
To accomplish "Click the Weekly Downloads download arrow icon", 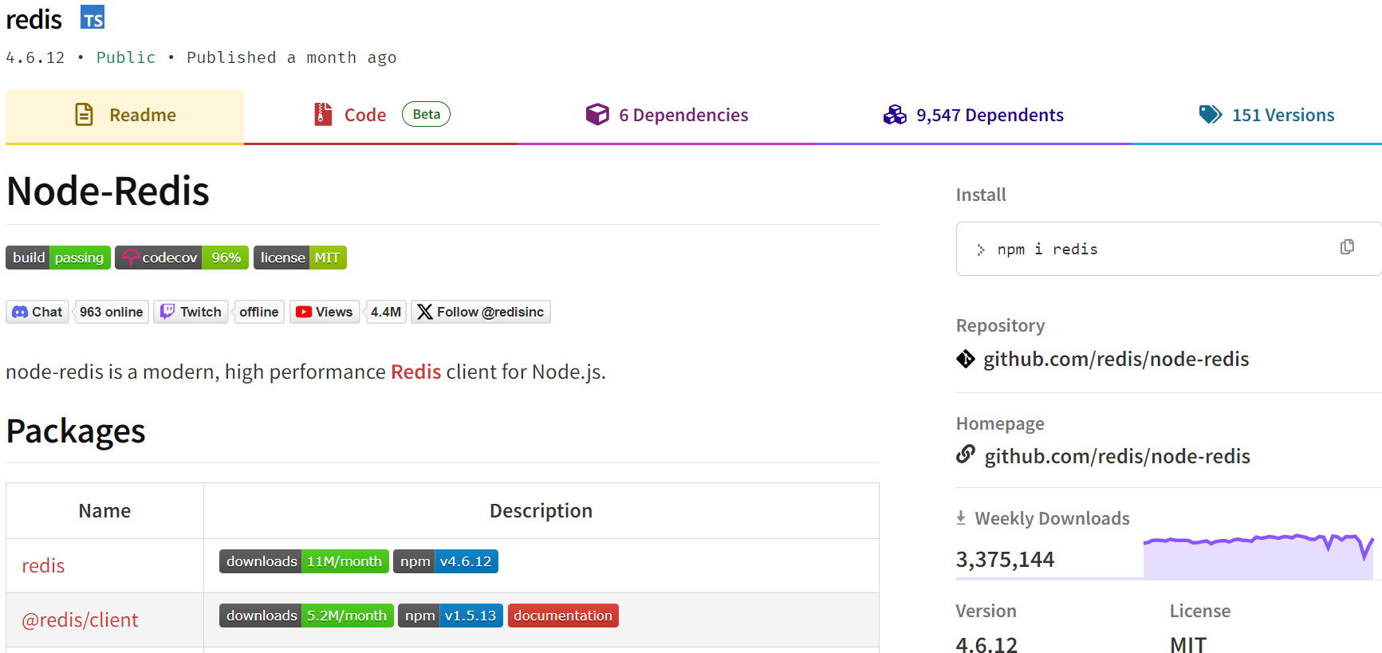I will coord(961,517).
